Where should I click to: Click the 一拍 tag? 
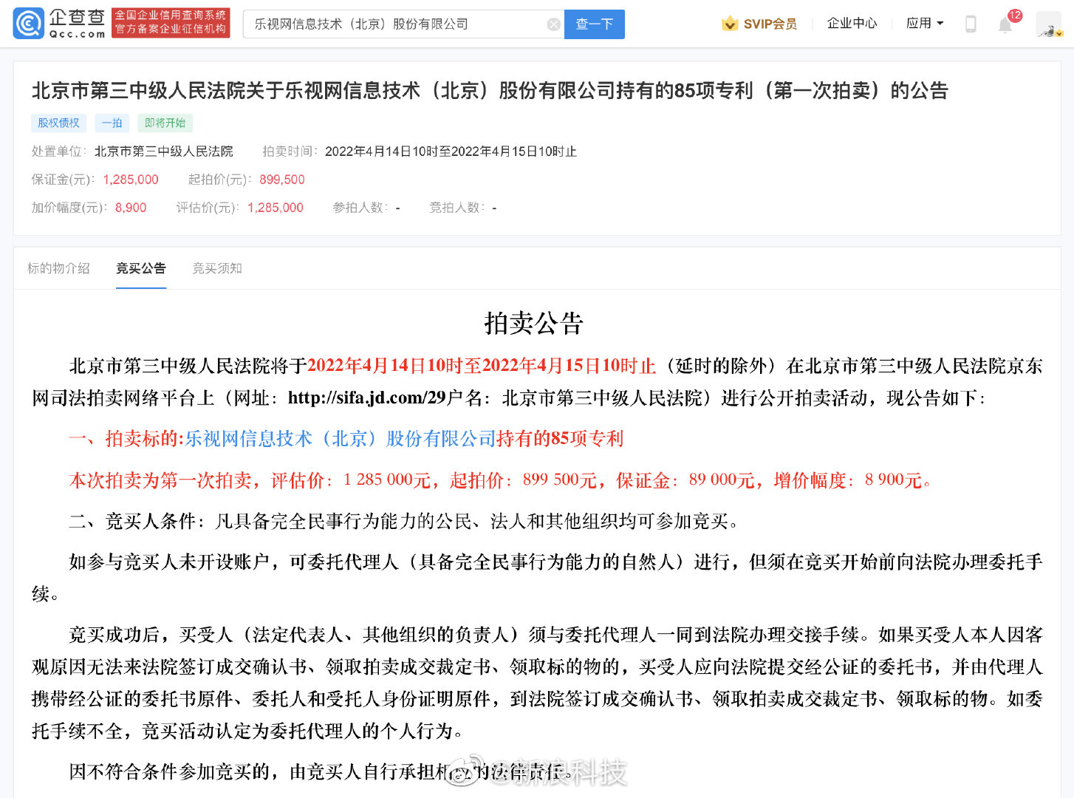pyautogui.click(x=112, y=123)
